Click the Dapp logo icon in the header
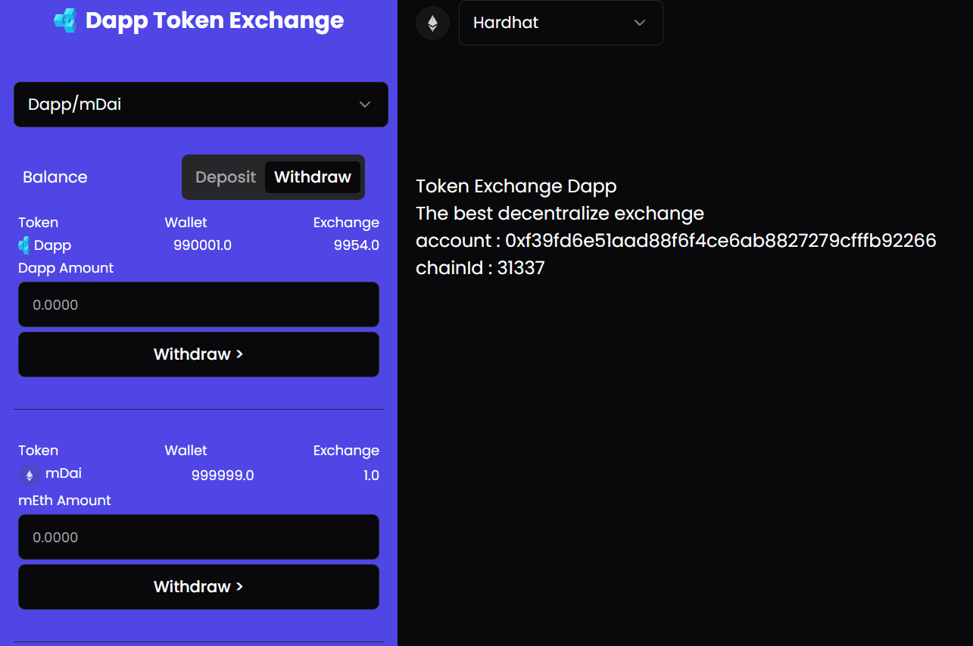Viewport: 973px width, 646px height. pyautogui.click(x=66, y=20)
